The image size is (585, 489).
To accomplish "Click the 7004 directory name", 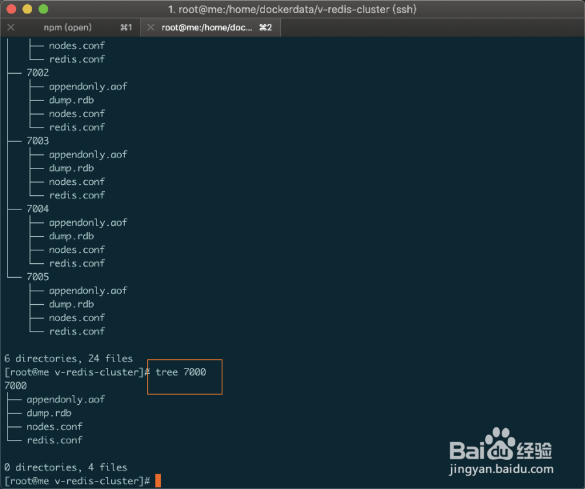I will 37,209.
